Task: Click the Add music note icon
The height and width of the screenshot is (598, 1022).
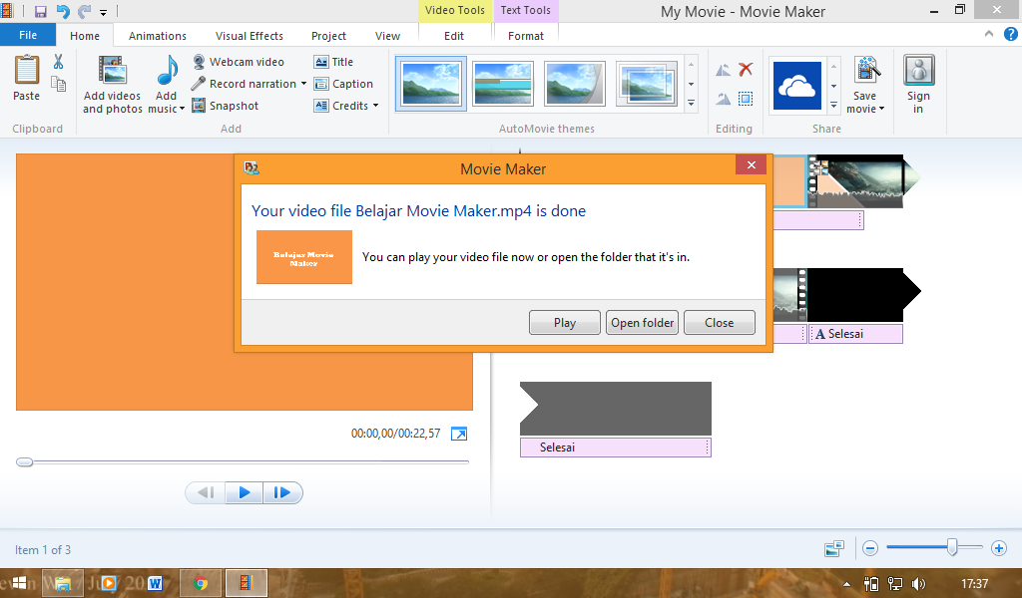Action: coord(167,71)
